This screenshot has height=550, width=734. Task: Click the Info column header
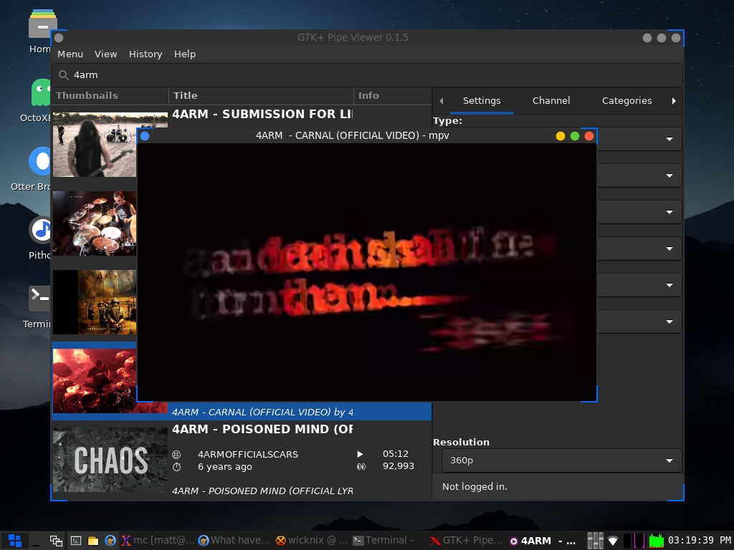pos(392,96)
